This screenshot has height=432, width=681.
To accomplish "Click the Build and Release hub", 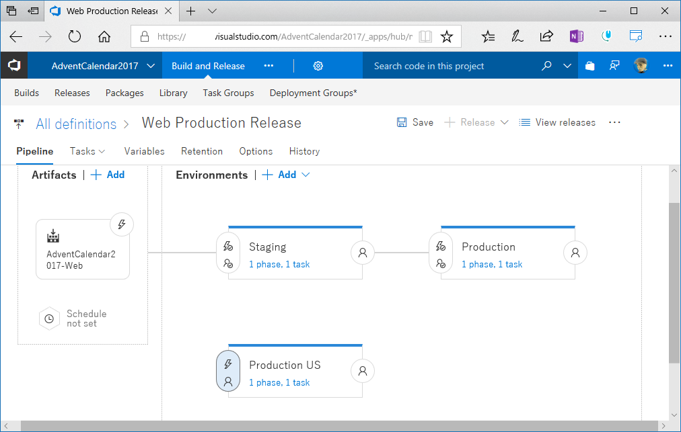I will (x=208, y=66).
